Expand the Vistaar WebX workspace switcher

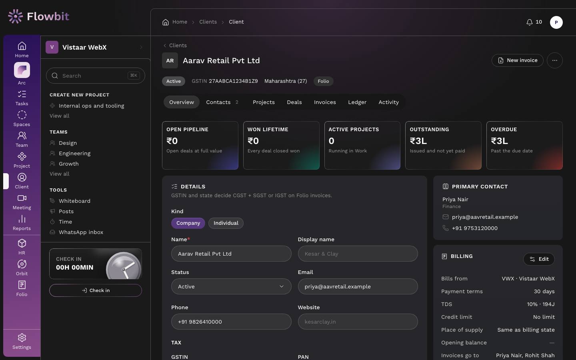(95, 47)
